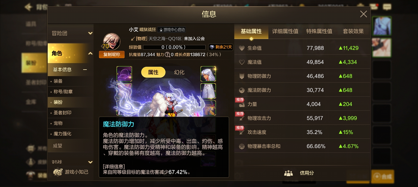Click the 信用分 people icon
The image size is (418, 187).
tap(288, 173)
